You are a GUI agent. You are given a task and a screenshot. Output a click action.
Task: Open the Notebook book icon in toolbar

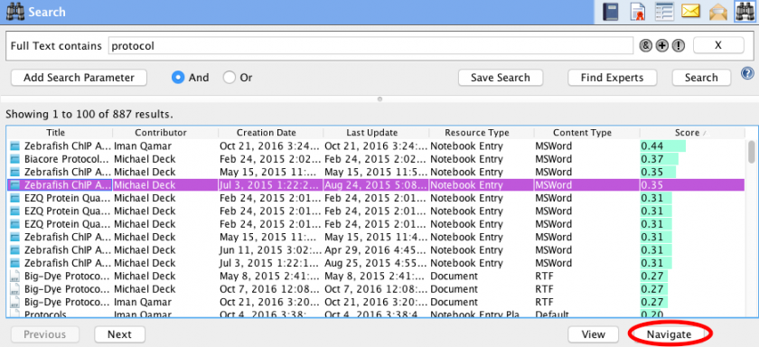pyautogui.click(x=611, y=12)
